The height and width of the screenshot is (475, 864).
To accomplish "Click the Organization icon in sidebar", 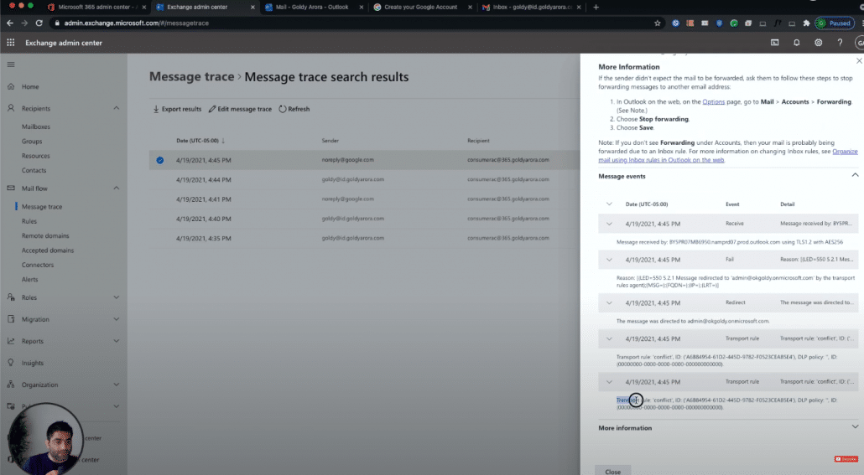I will click(x=11, y=385).
